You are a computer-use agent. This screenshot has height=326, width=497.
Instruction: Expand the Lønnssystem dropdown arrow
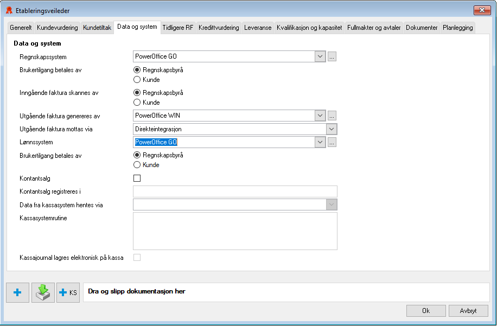pos(320,142)
